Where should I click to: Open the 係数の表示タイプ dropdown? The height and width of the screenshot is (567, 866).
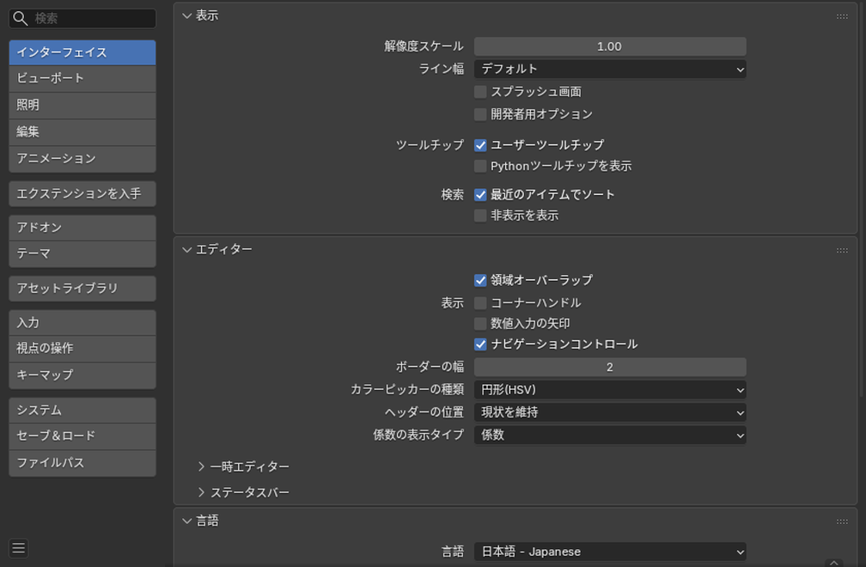pyautogui.click(x=610, y=435)
